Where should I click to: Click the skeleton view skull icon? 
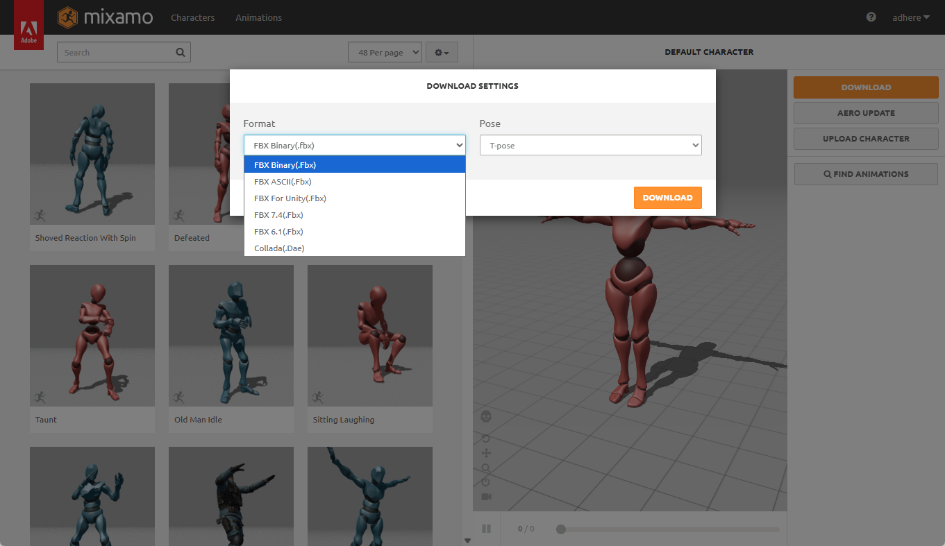tap(486, 416)
